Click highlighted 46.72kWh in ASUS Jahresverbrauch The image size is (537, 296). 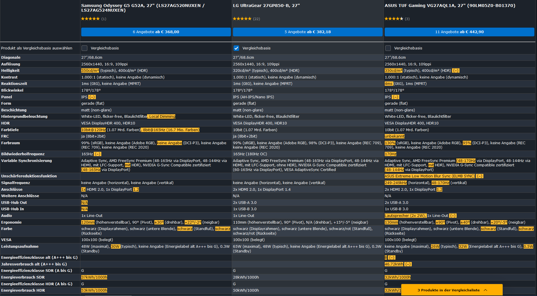[394, 264]
